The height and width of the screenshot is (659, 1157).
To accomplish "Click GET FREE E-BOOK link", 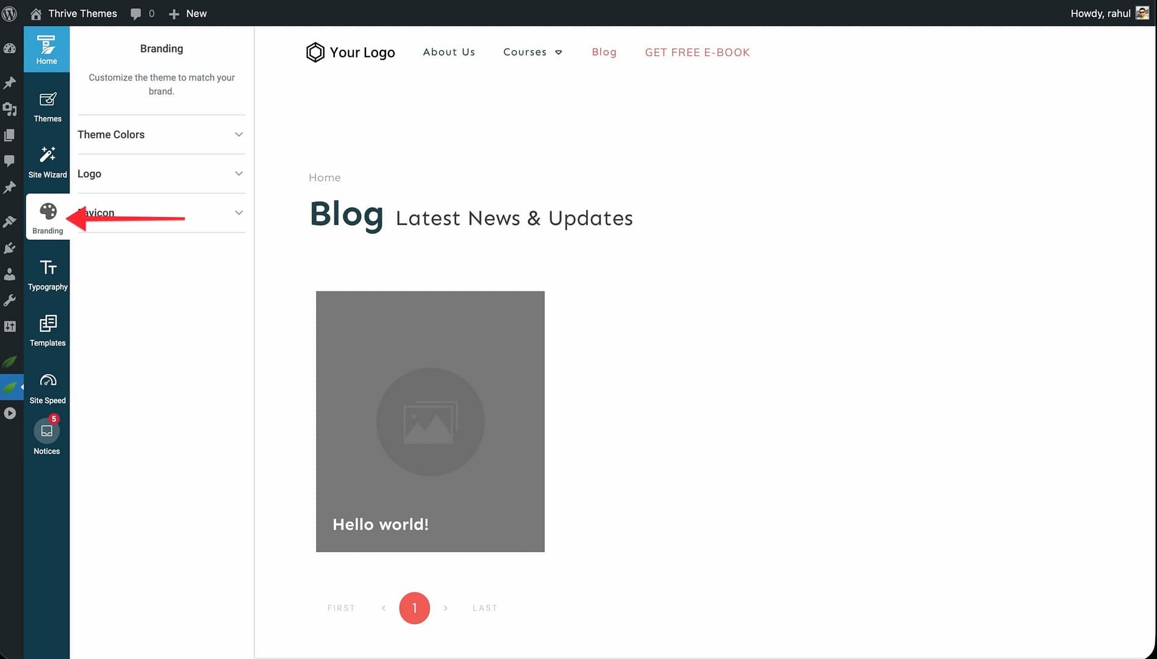I will pos(697,52).
